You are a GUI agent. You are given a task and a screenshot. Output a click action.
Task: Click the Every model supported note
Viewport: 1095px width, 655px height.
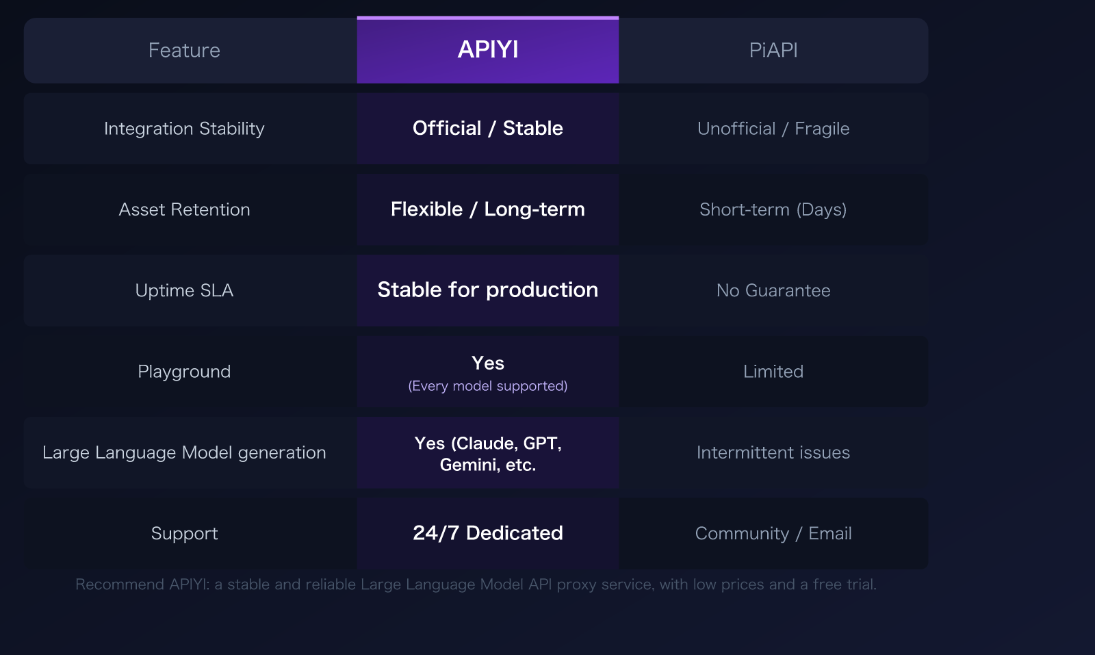(x=487, y=385)
